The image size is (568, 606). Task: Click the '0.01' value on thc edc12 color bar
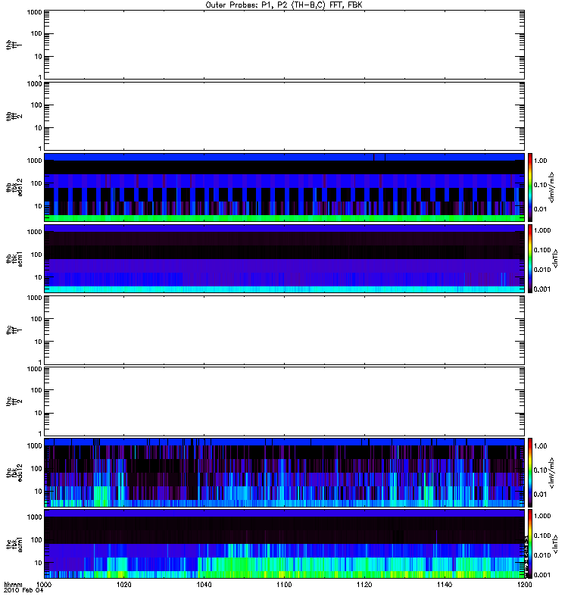tap(541, 495)
